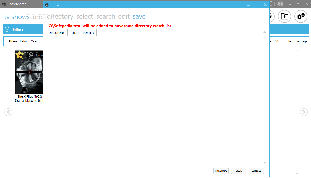The width and height of the screenshot is (311, 178).
Task: Click the novaroma logo in main title bar
Action: (x=4, y=4)
